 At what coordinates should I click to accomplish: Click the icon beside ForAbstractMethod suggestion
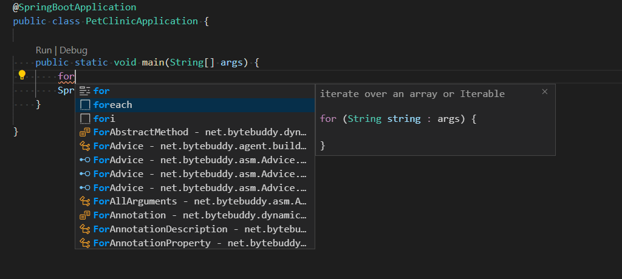pos(85,132)
